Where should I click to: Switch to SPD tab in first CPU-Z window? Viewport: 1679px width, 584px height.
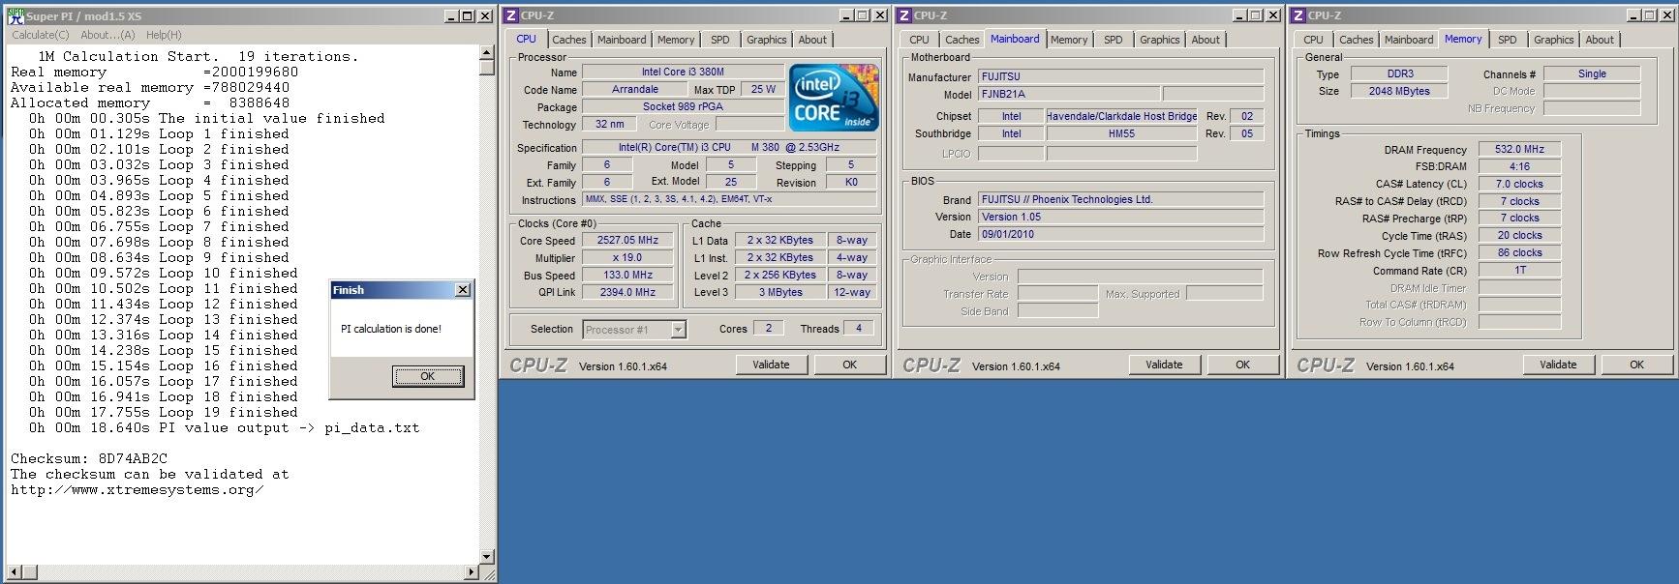coord(720,40)
